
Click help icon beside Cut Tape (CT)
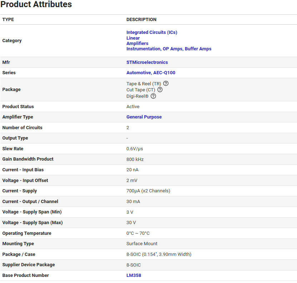(160, 90)
